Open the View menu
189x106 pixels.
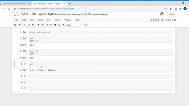[32, 20]
